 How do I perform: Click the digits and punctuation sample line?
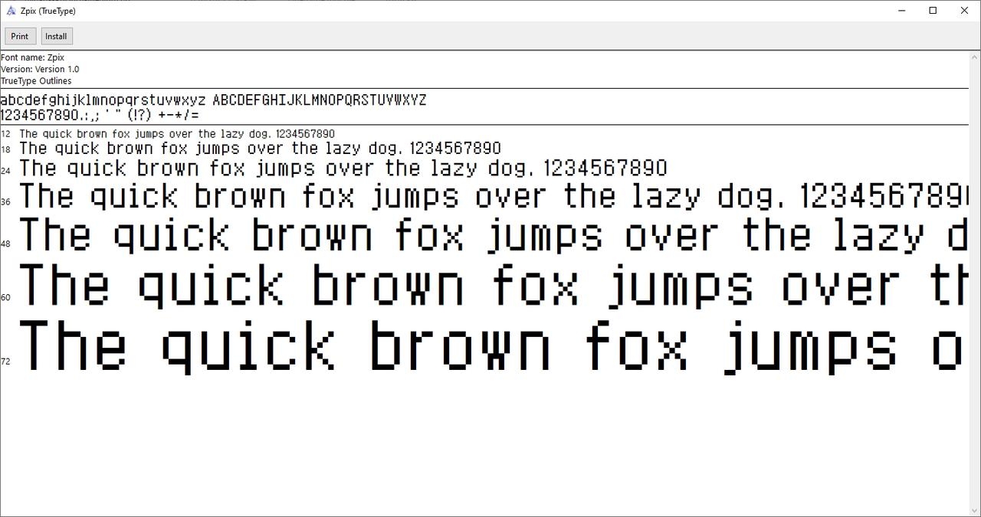point(100,115)
